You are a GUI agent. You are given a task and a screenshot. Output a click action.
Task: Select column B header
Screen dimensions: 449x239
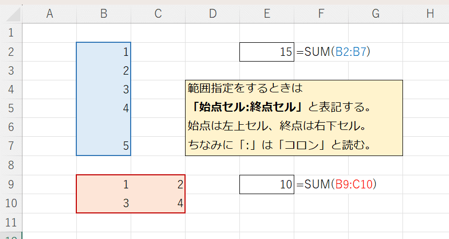tap(103, 14)
